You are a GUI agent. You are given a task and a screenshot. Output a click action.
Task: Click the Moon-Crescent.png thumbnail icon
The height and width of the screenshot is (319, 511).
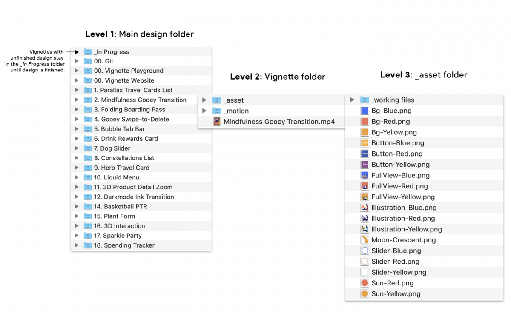[365, 240]
